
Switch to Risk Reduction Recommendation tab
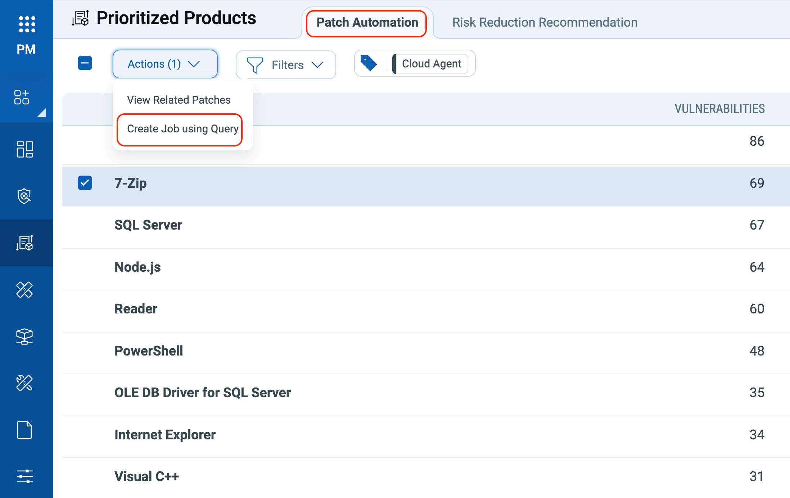[x=545, y=22]
